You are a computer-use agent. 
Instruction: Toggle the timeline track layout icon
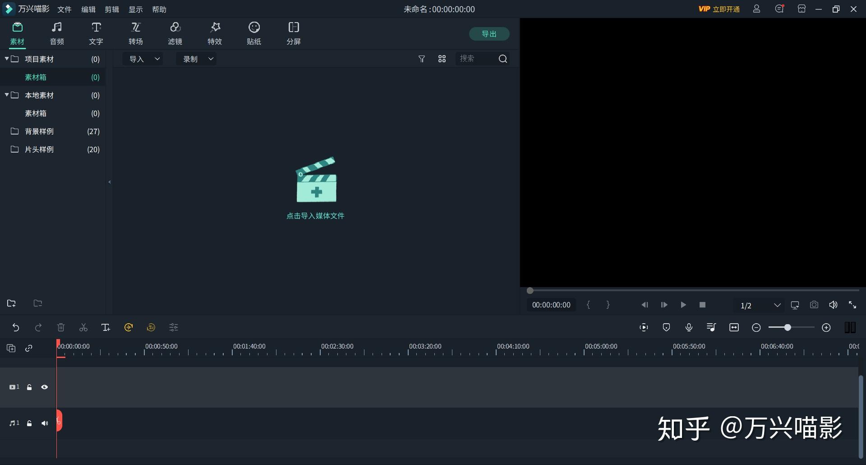(x=850, y=327)
